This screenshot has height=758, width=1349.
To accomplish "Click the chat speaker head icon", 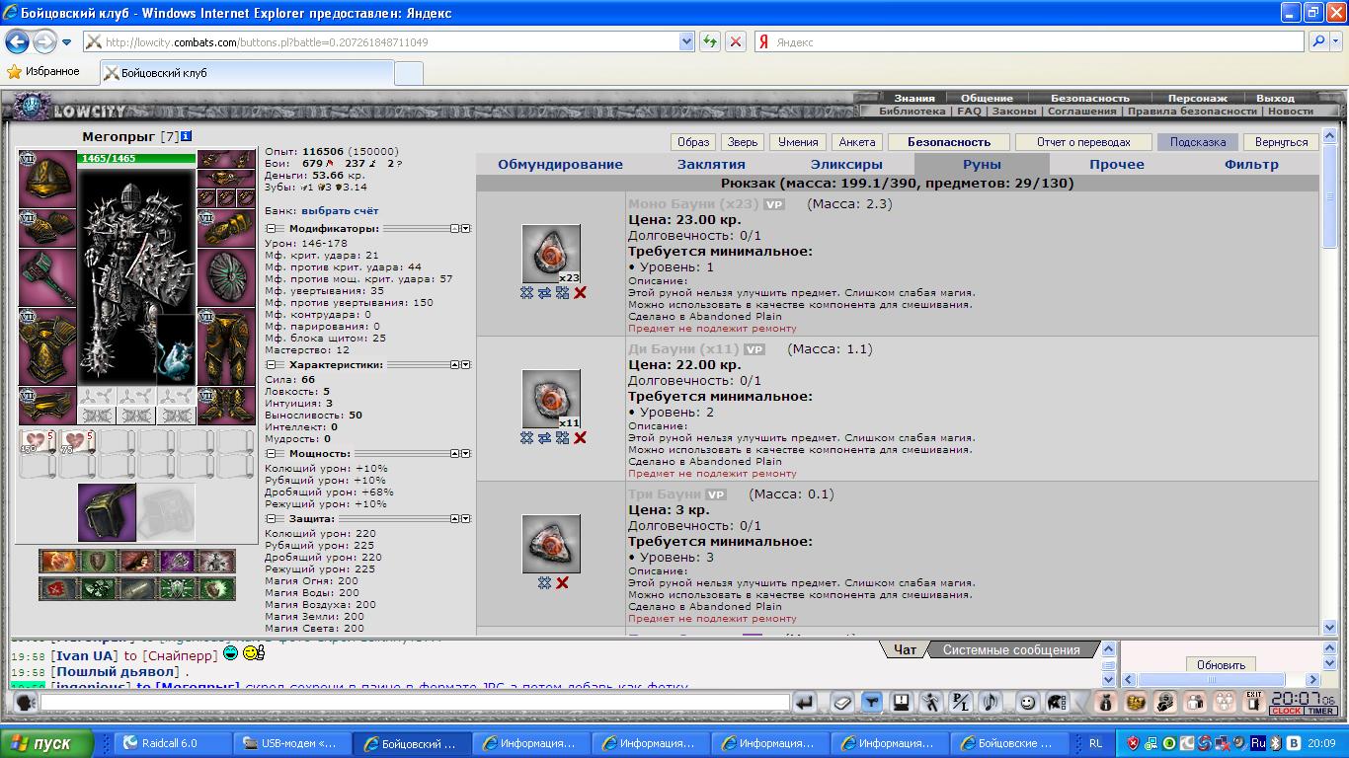I will click(x=26, y=702).
